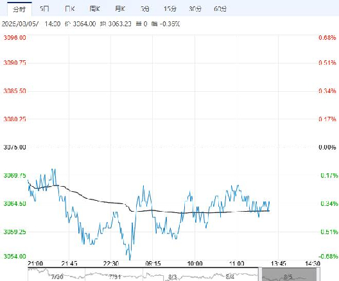The height and width of the screenshot is (281, 339).
Task: Jump to 8/4 in the overview timeline
Action: (230, 277)
